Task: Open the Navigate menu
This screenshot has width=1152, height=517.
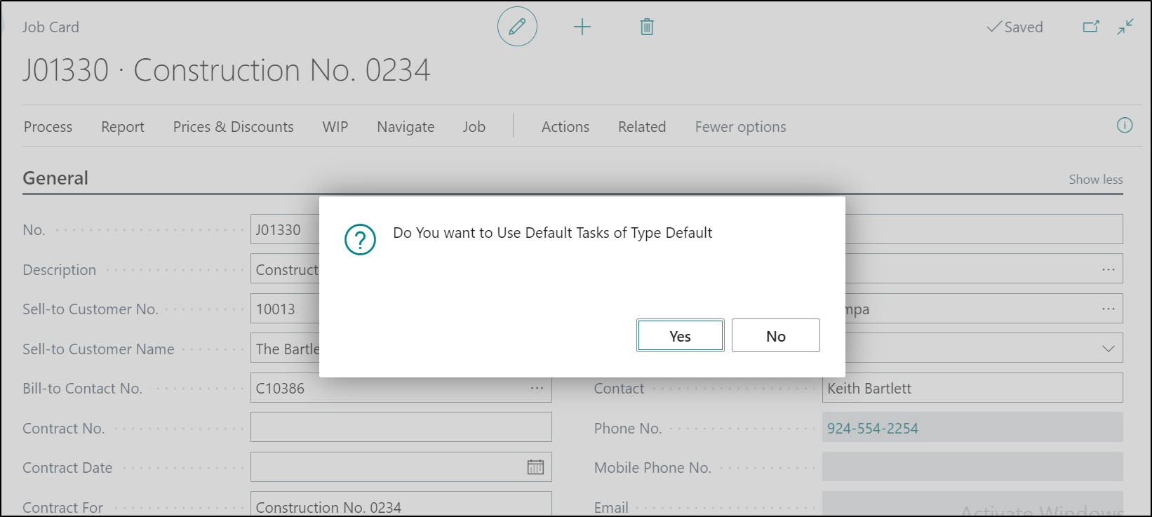Action: click(406, 127)
